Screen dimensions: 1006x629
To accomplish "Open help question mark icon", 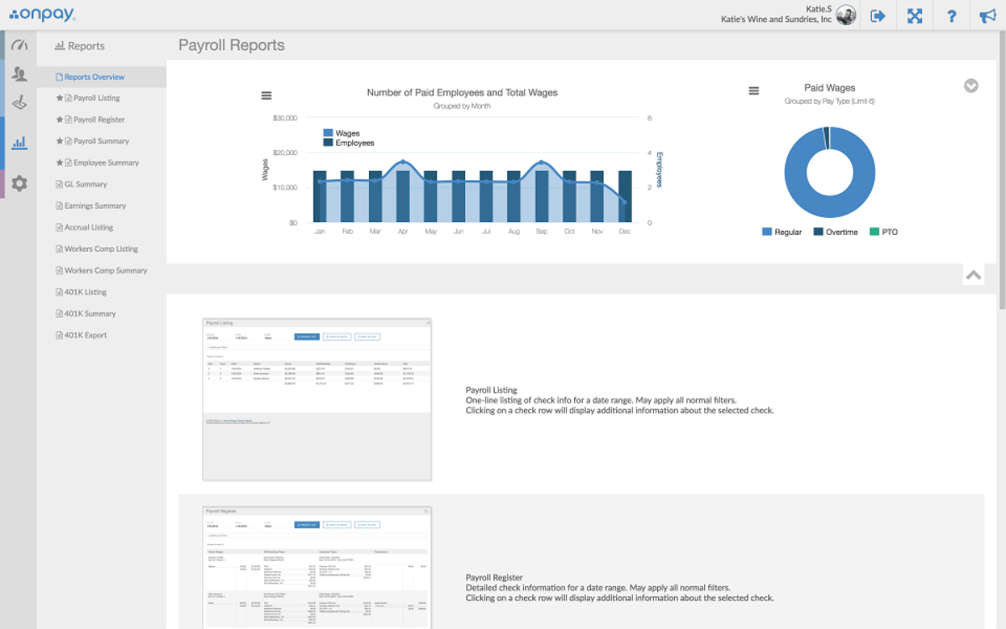I will pyautogui.click(x=952, y=16).
